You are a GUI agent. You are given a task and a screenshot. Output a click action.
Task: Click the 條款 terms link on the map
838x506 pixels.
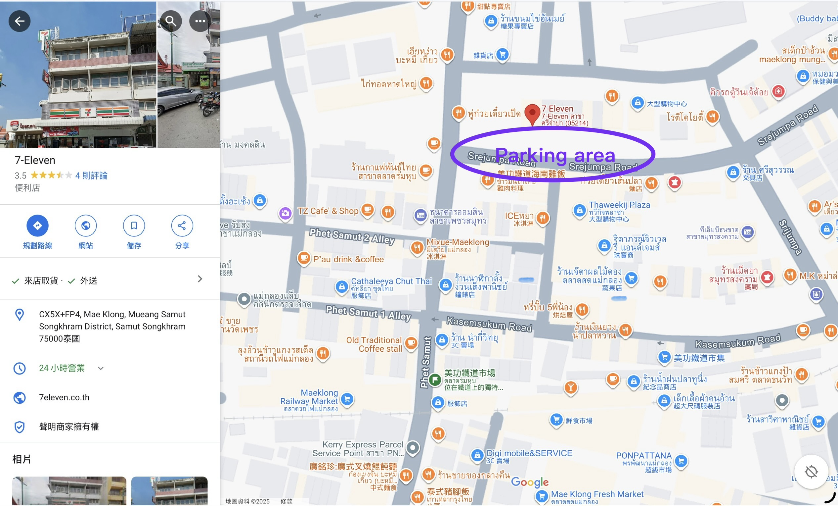[x=287, y=501]
